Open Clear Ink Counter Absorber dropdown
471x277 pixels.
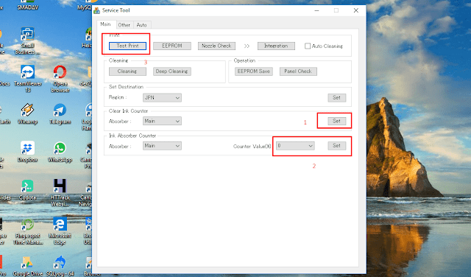click(x=162, y=122)
